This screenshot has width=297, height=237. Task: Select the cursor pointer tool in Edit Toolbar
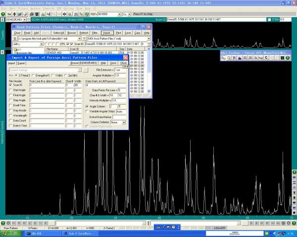pyautogui.click(x=225, y=58)
